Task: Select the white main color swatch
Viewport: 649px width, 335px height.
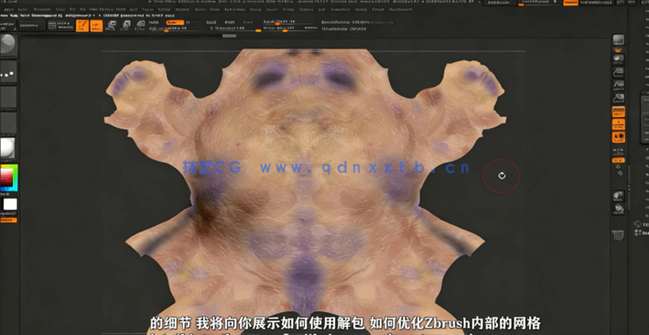Action: pyautogui.click(x=10, y=204)
